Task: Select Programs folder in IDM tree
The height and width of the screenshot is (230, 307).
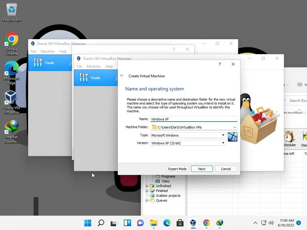Action: coord(168,176)
